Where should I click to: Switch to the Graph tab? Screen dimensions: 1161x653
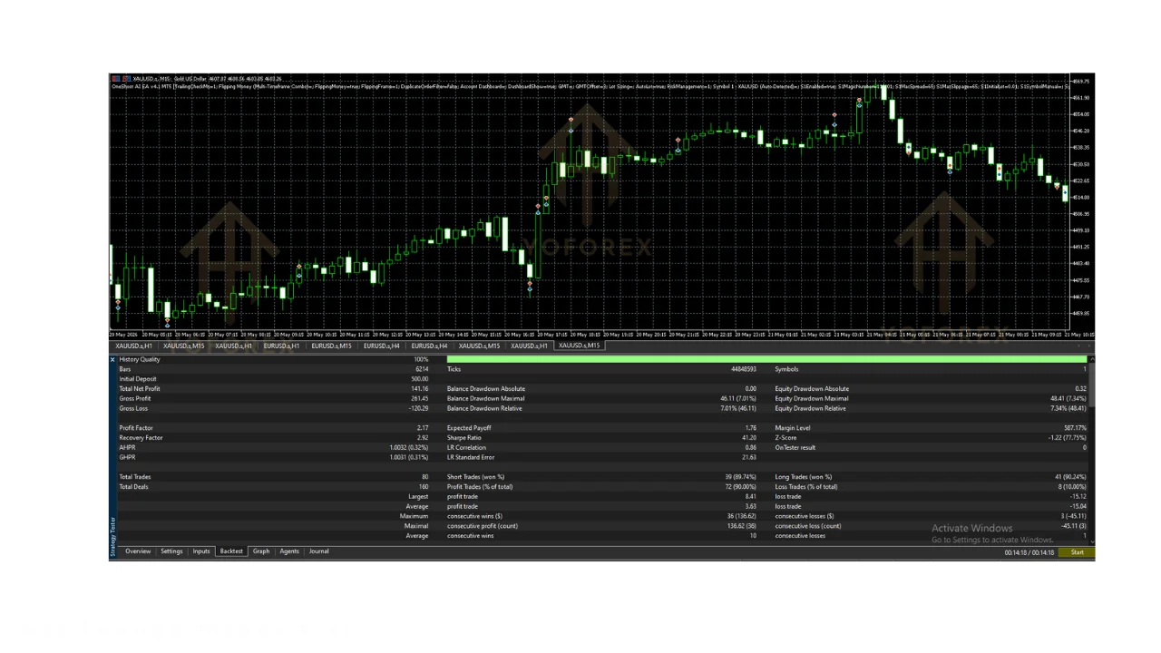261,551
